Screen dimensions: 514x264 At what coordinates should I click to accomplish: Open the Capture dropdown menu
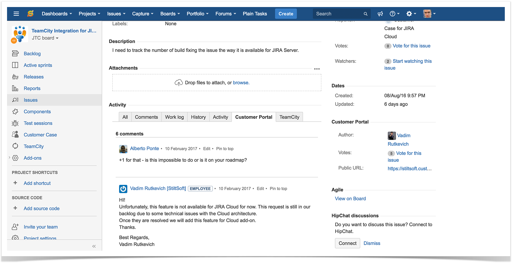coord(143,14)
